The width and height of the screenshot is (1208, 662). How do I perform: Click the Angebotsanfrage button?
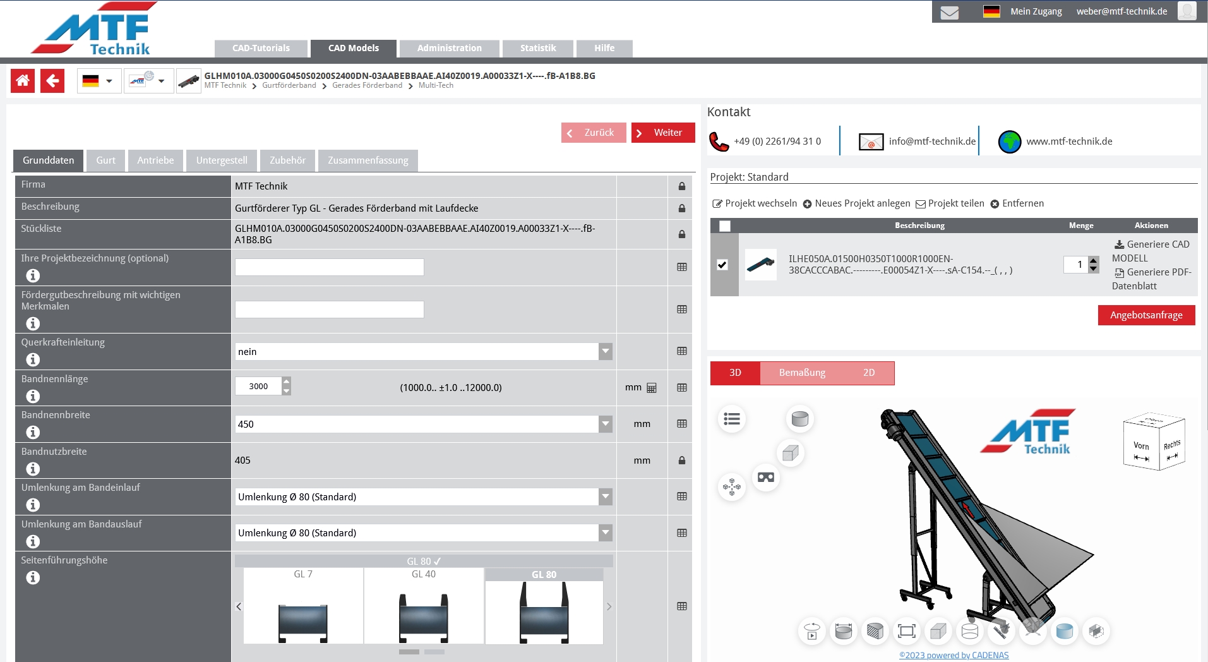click(x=1146, y=315)
